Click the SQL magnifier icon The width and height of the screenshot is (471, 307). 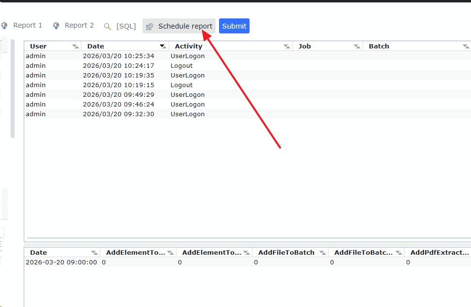[108, 27]
